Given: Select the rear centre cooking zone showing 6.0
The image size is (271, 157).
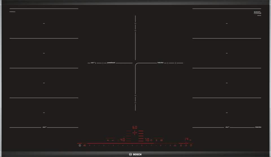Looking at the screenshot, I should pos(135,127).
